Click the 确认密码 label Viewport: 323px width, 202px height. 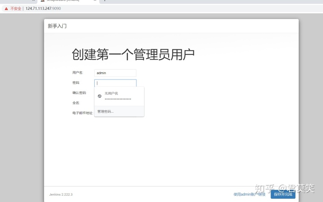click(79, 93)
